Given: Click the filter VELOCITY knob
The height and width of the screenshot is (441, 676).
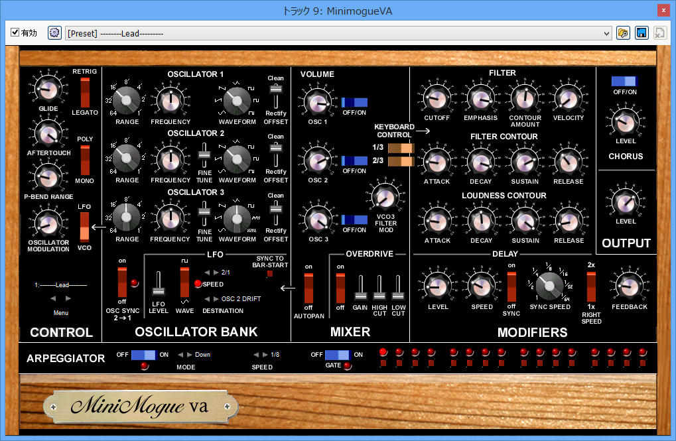Looking at the screenshot, I should coord(569,98).
